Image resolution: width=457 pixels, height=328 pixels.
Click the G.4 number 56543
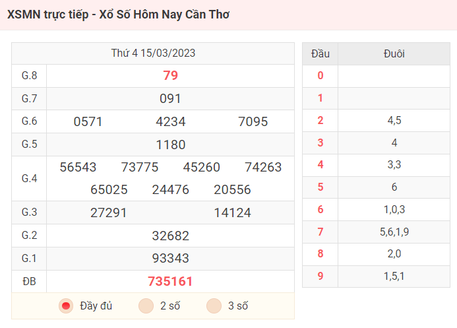point(78,168)
